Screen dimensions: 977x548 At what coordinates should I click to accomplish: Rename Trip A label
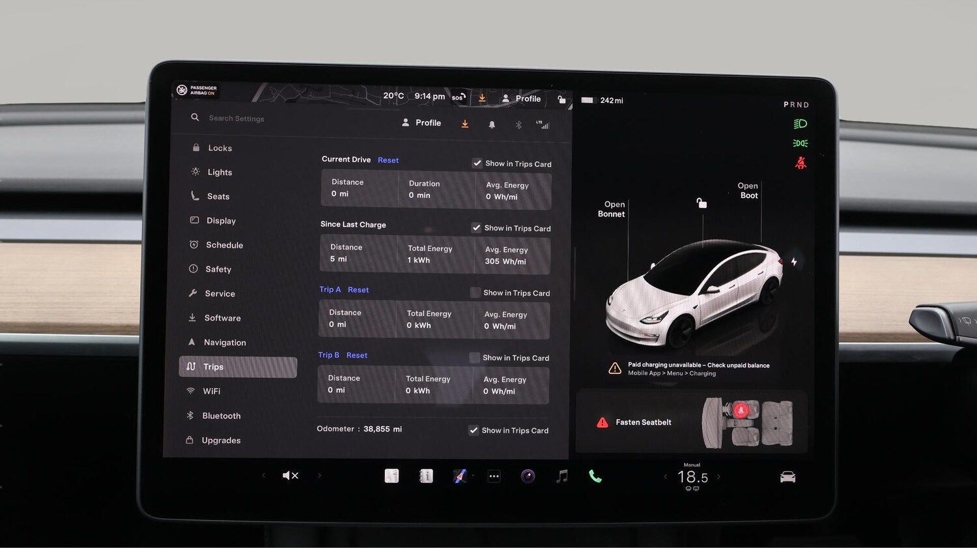330,289
